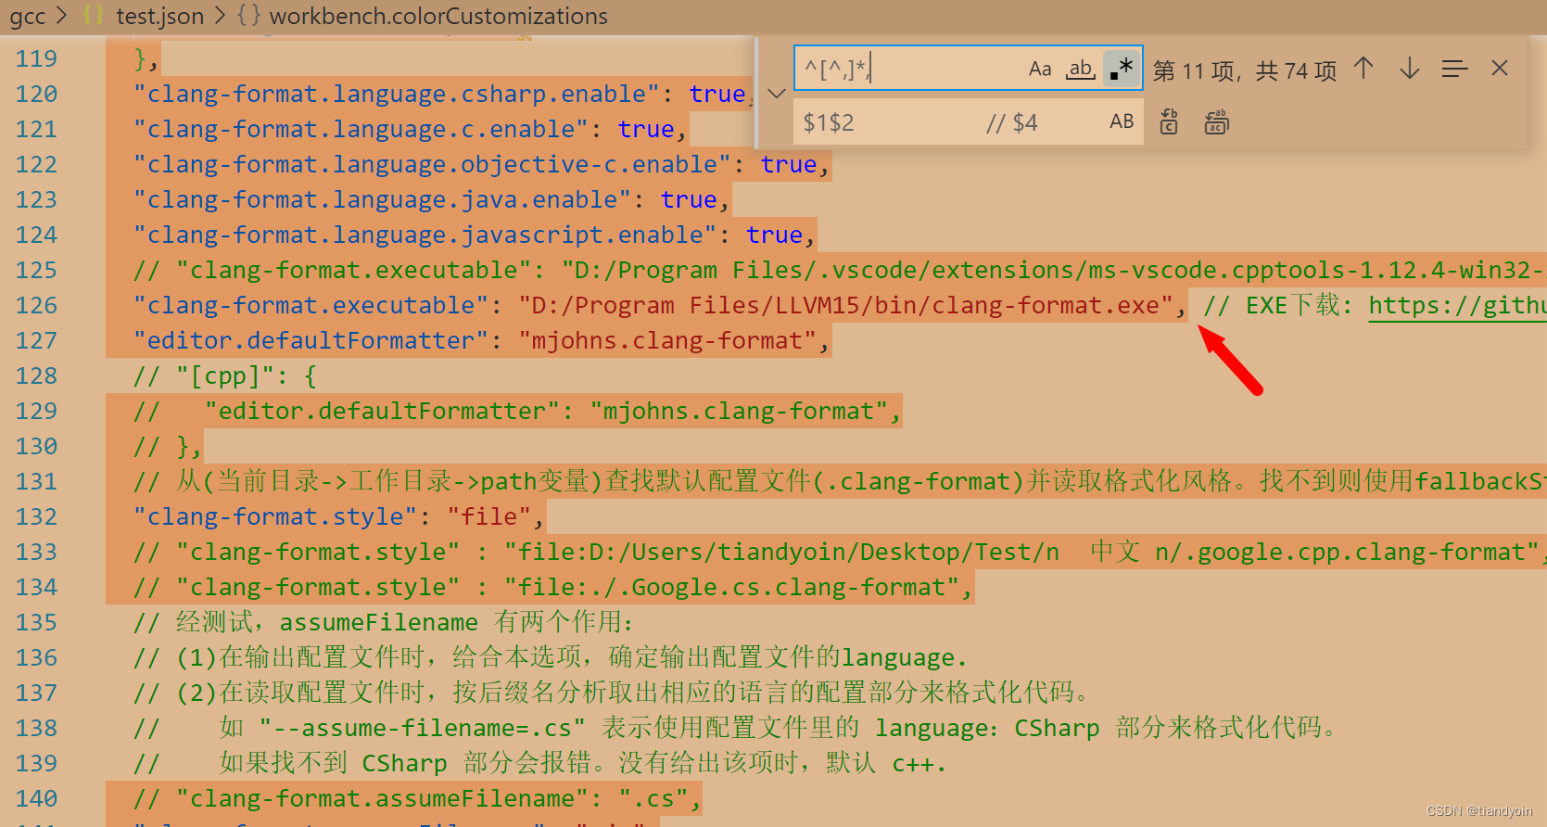Click "editor.defaultFormatter" key on line 127
1547x827 pixels.
click(x=311, y=340)
